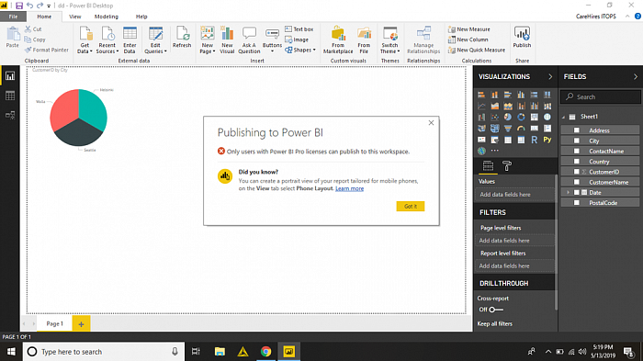Check the Address field checkbox

point(577,130)
